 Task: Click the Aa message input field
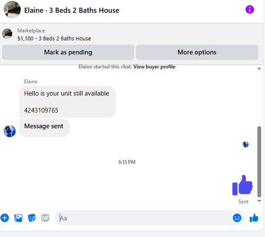(145, 218)
